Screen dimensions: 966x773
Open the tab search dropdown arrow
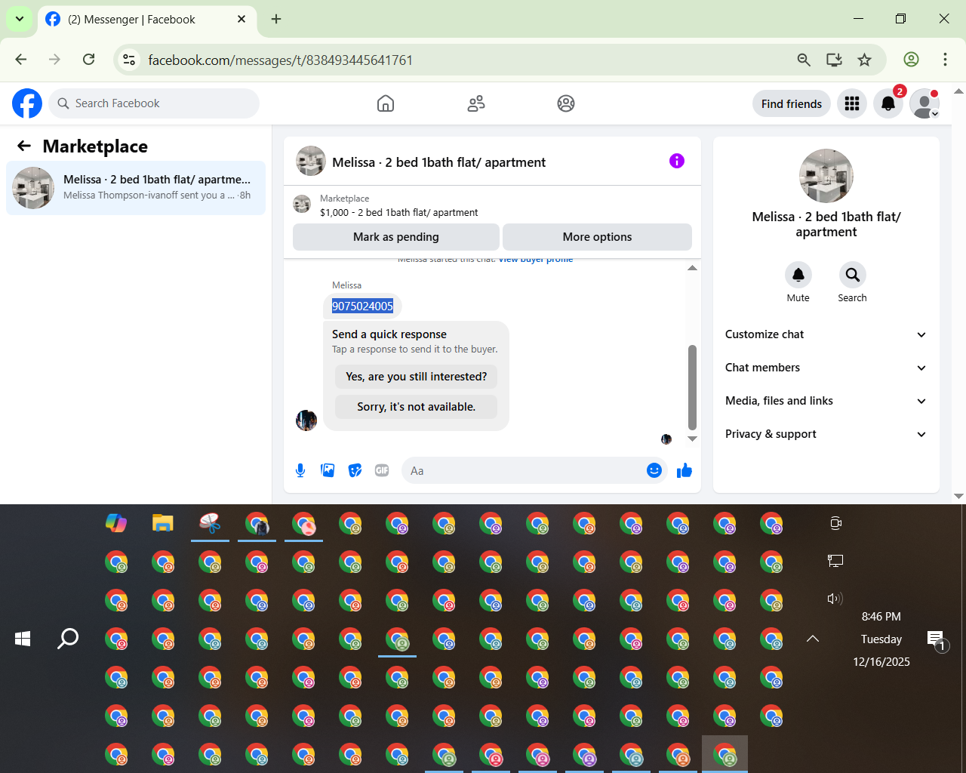coord(19,19)
